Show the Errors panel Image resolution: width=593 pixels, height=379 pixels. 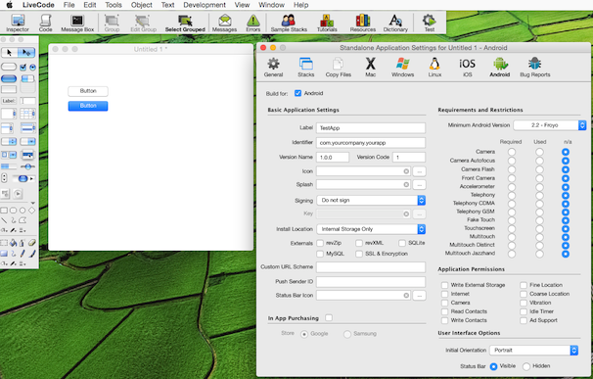pyautogui.click(x=253, y=23)
